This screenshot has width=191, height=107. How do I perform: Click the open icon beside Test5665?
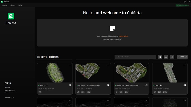70,85
